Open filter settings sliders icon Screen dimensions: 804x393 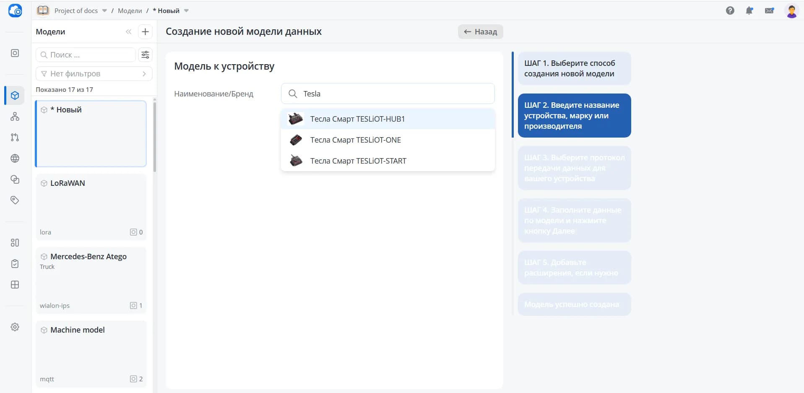(145, 55)
